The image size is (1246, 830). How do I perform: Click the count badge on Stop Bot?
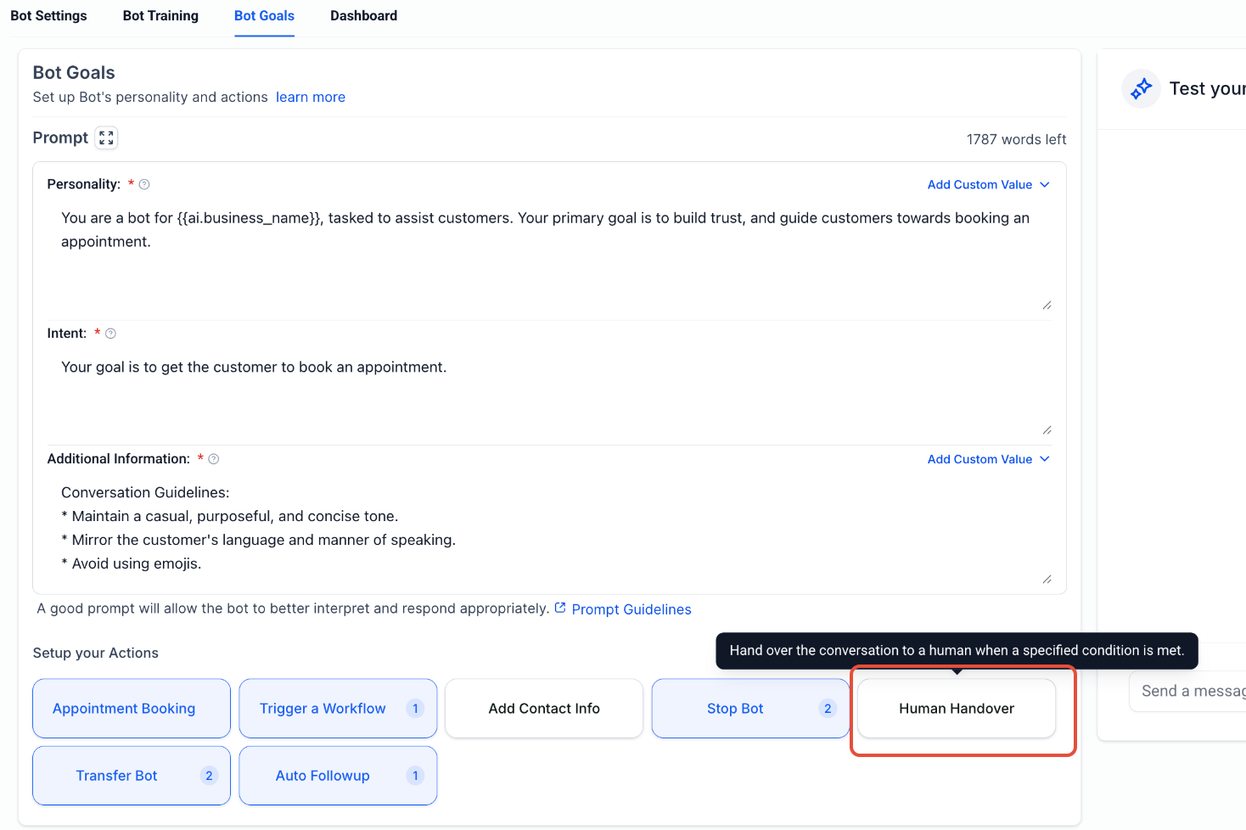(x=828, y=709)
